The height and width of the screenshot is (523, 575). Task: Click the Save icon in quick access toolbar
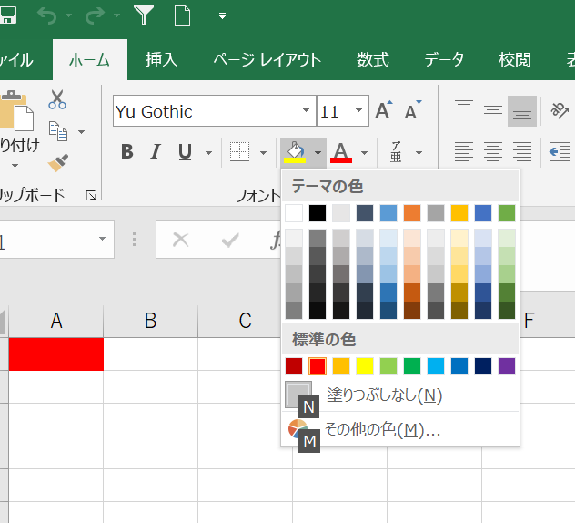pos(7,15)
